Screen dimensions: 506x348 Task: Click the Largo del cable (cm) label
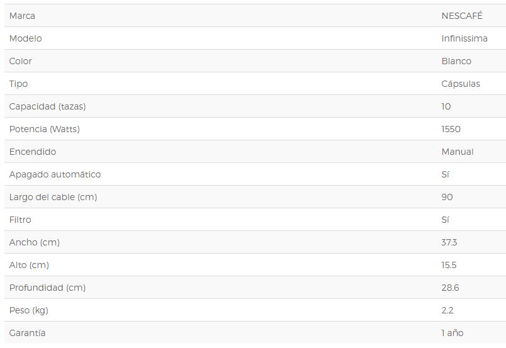click(53, 197)
